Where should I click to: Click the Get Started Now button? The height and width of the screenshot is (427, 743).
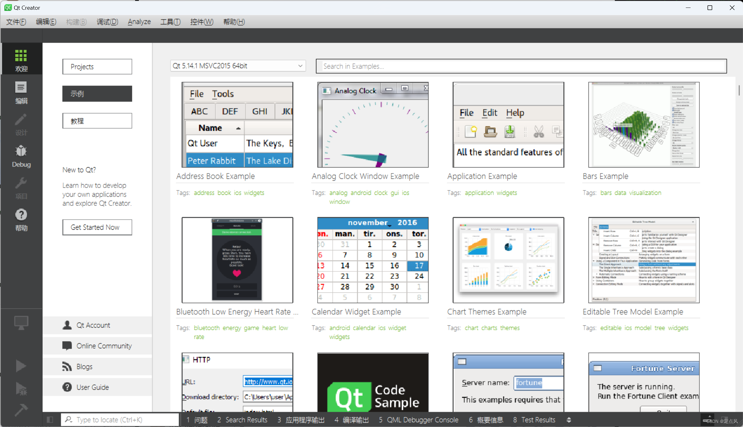97,227
